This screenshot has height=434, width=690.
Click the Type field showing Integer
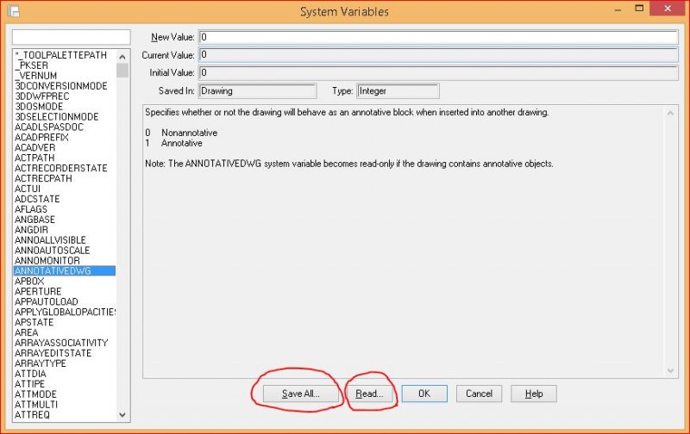click(x=398, y=91)
